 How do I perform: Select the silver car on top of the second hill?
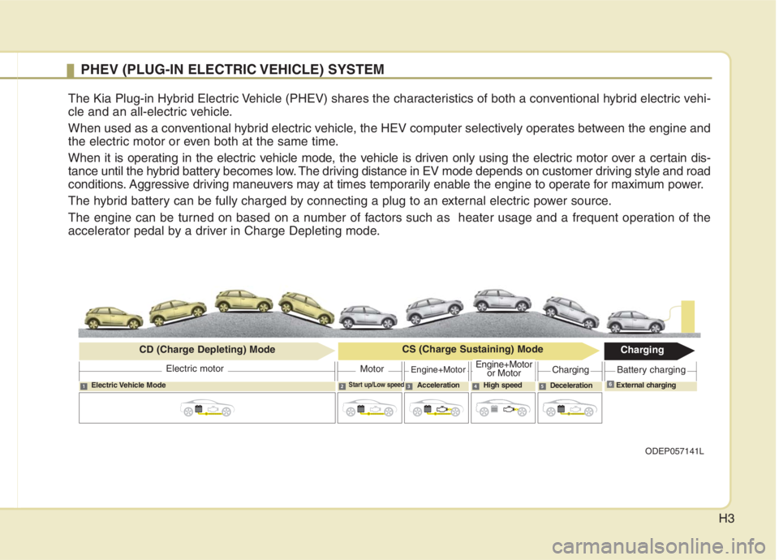click(x=502, y=301)
